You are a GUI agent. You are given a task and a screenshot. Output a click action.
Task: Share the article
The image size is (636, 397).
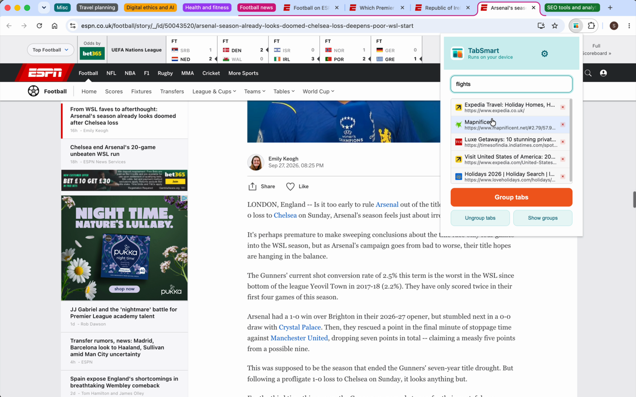click(262, 187)
